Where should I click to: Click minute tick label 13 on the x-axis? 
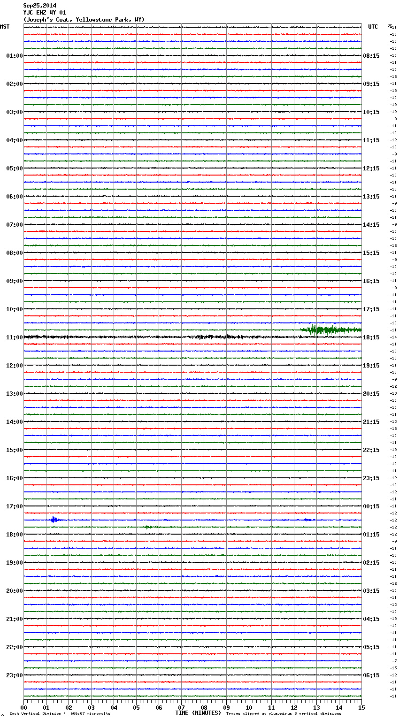pyautogui.click(x=316, y=707)
